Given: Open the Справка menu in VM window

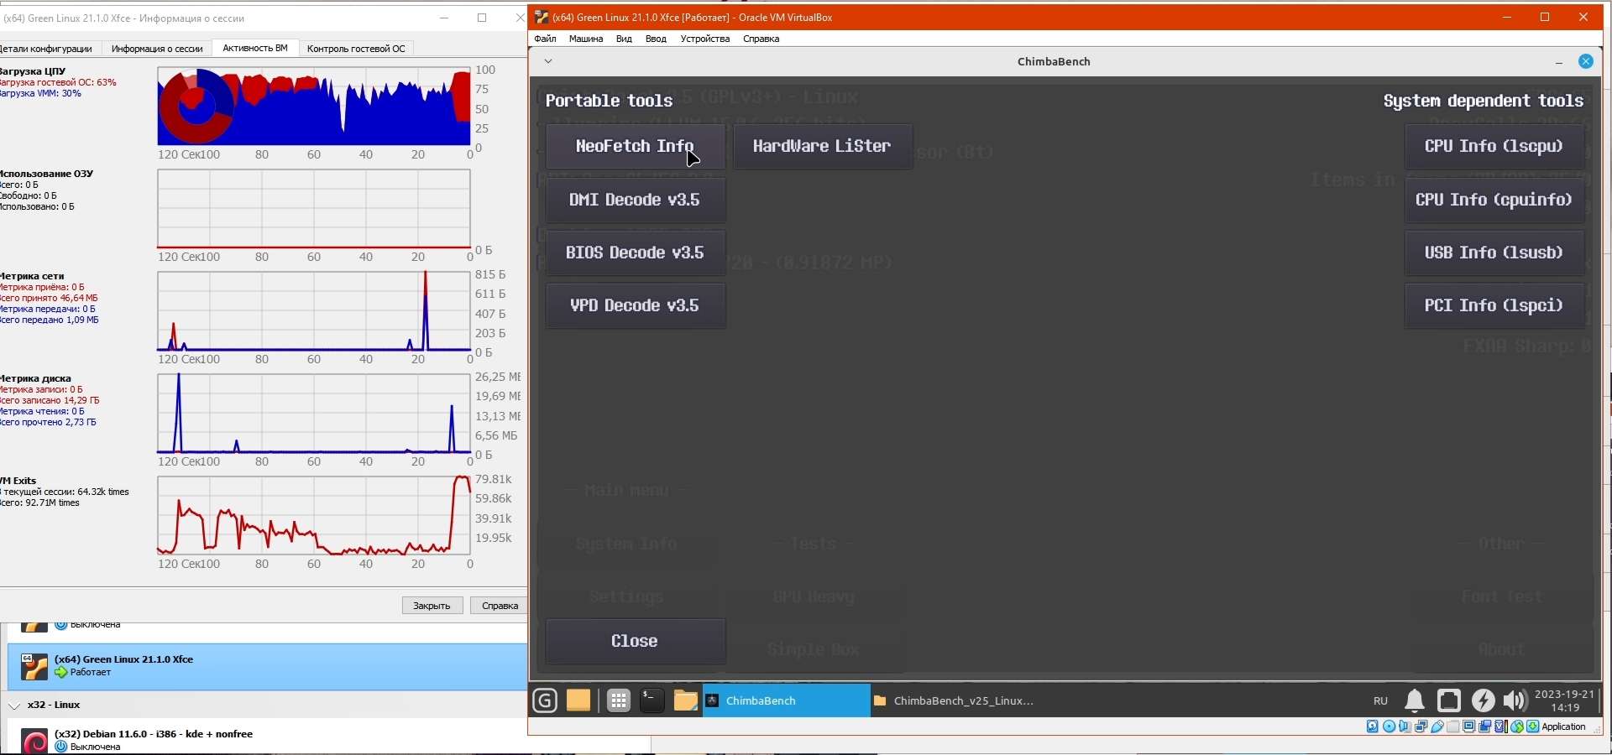Looking at the screenshot, I should tap(762, 39).
